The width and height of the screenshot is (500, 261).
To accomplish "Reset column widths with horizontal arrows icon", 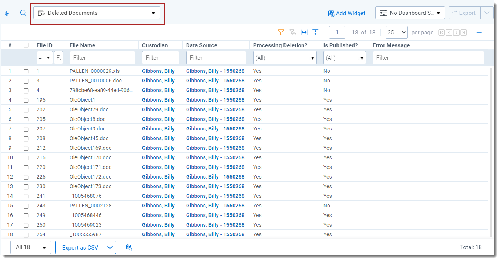I will [x=304, y=33].
